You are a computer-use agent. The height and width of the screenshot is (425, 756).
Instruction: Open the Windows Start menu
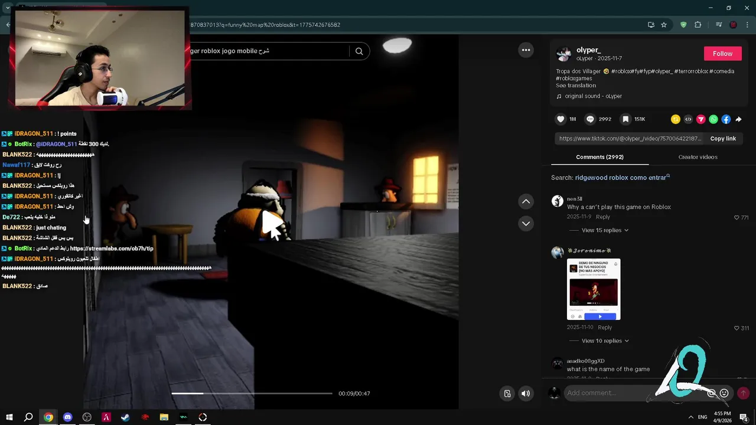[9, 417]
